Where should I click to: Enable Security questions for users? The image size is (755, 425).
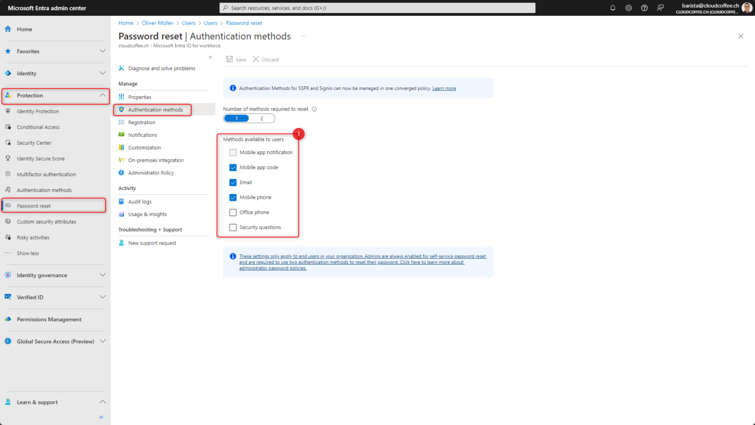coord(233,227)
